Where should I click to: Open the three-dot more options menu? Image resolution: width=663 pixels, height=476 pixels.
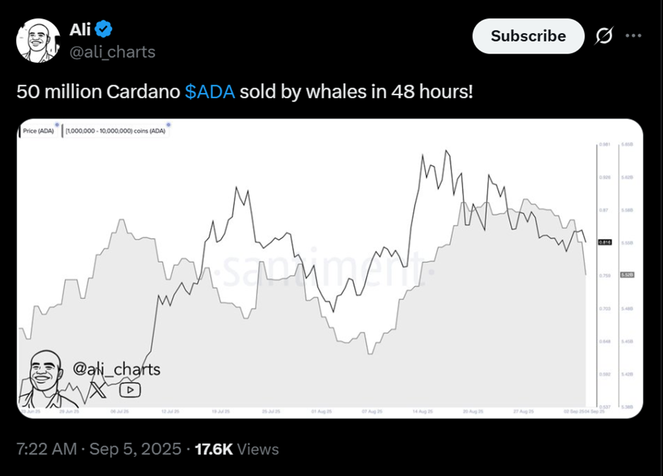(x=634, y=36)
